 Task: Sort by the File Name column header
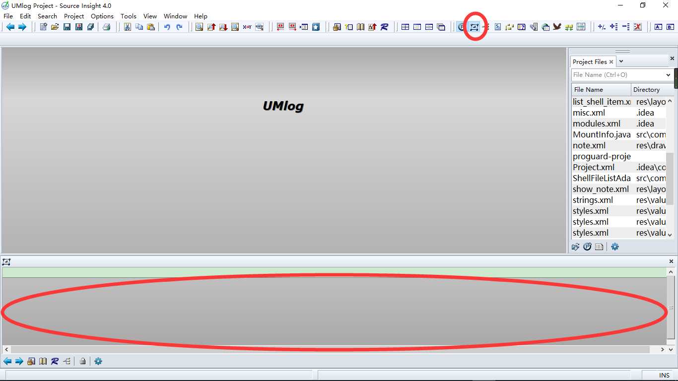(x=601, y=89)
